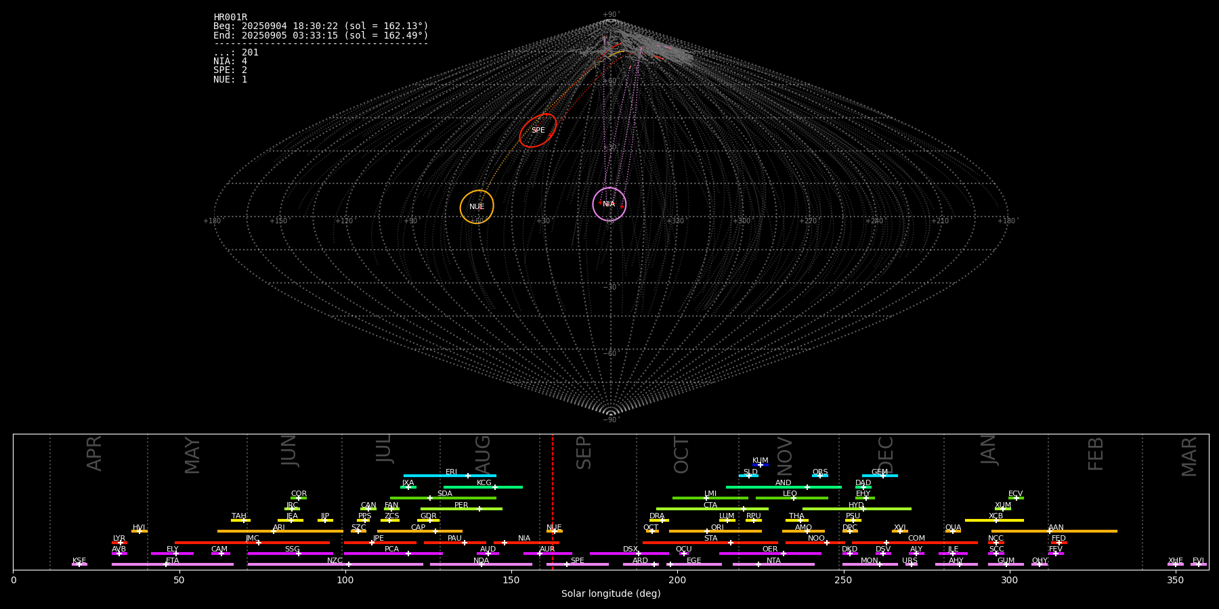Click the 200 tick label on axis

[x=677, y=581]
